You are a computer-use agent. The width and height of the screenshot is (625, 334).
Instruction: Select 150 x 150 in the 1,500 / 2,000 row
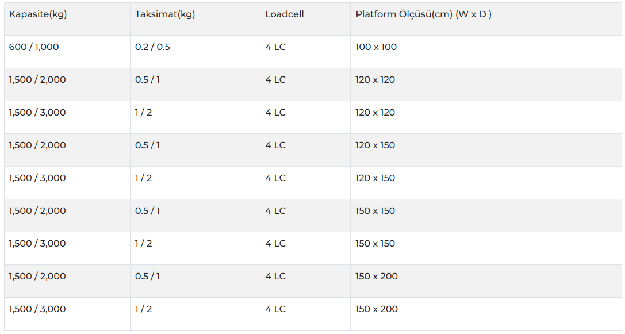coord(375,211)
